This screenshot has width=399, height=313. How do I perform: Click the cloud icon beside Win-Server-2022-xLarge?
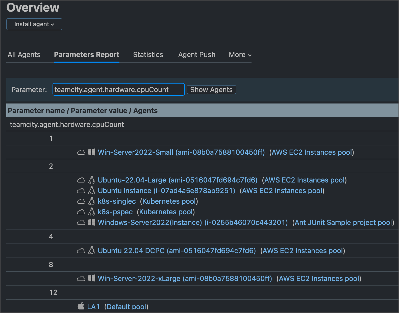pos(81,279)
